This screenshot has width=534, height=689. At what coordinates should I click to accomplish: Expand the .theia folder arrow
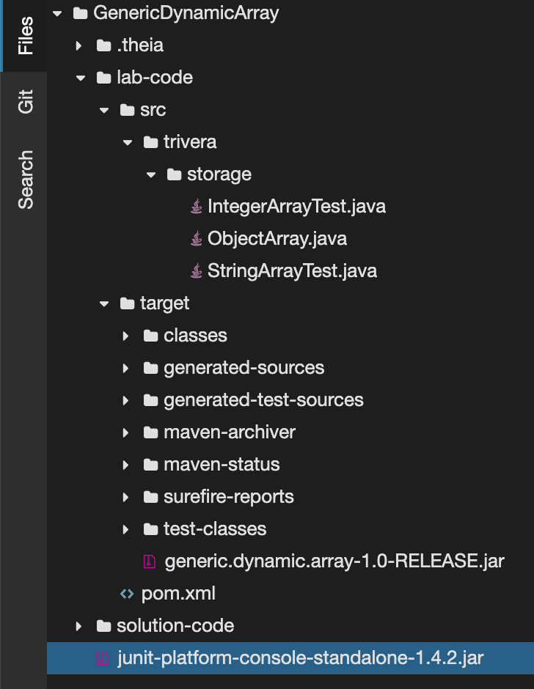tap(78, 45)
